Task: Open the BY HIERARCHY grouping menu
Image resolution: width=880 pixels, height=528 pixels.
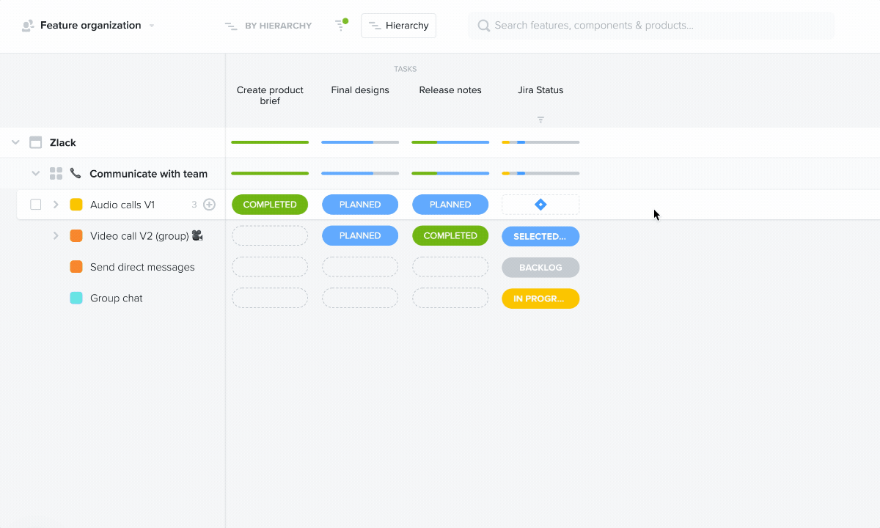Action: [268, 26]
